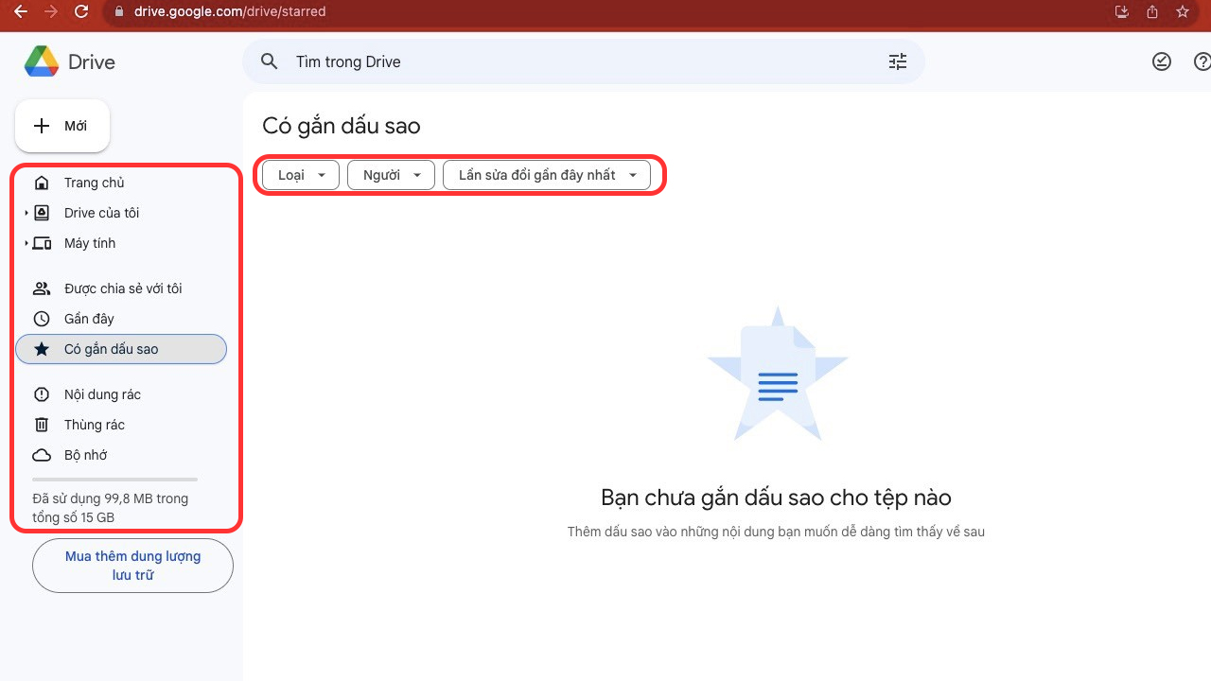Go to Trang chủ in sidebar
Viewport: 1211px width, 681px height.
(x=94, y=183)
